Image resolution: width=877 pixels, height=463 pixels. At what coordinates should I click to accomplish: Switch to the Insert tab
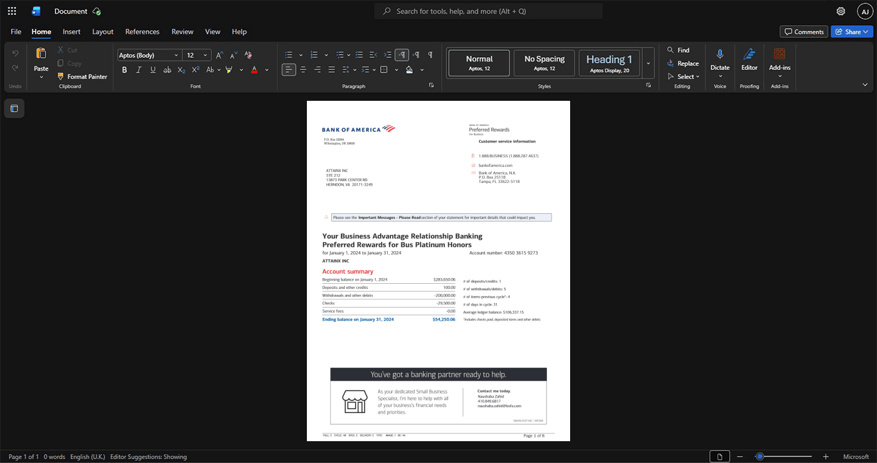(x=71, y=31)
